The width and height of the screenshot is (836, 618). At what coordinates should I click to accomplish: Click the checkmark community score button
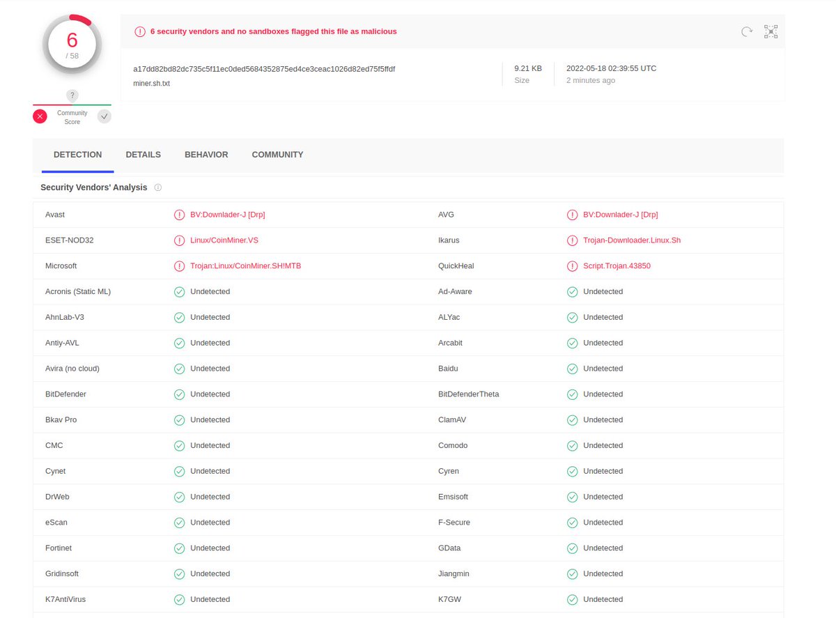pos(104,116)
